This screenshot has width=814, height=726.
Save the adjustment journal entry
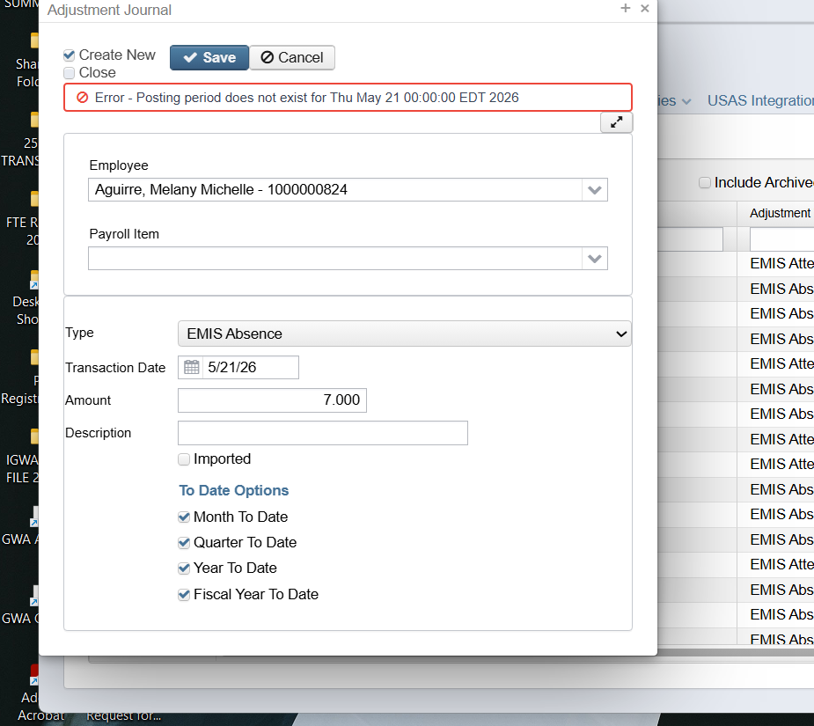tap(209, 57)
